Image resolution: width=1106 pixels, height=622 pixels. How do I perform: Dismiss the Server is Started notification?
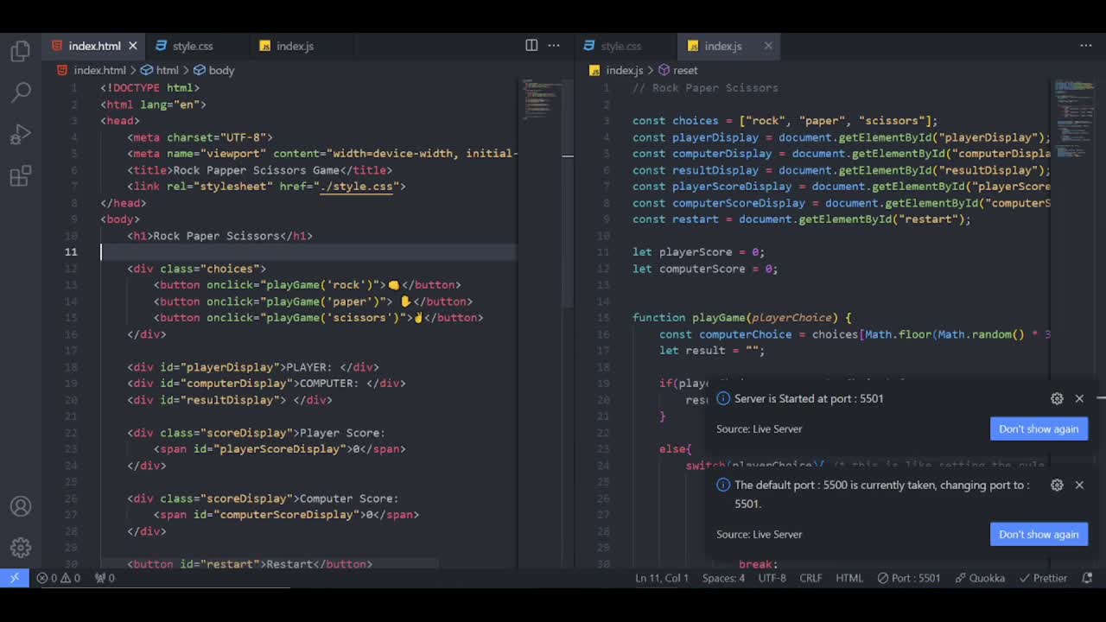[x=1079, y=398]
